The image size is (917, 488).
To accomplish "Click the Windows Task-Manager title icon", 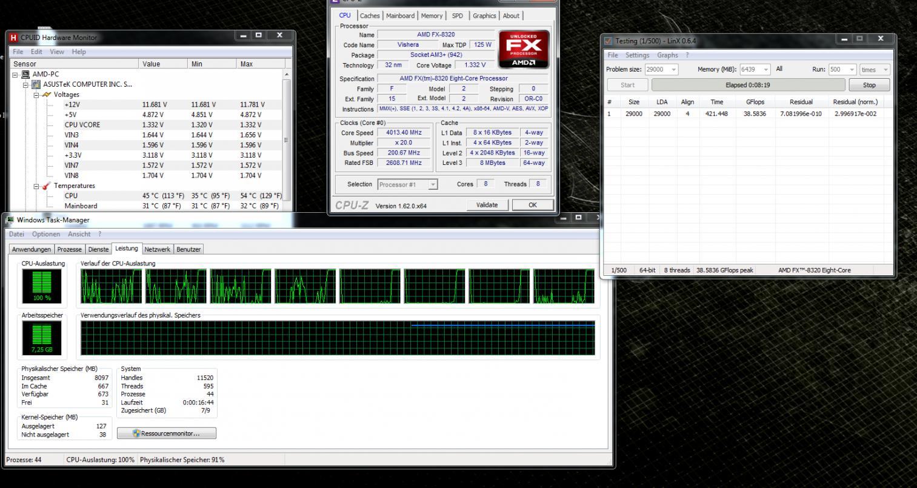I will click(x=10, y=220).
